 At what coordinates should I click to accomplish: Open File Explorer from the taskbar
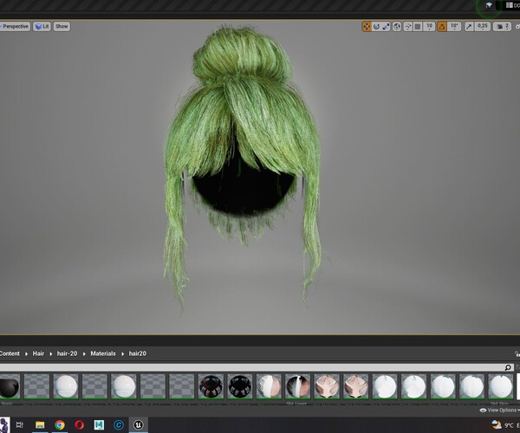[x=40, y=424]
